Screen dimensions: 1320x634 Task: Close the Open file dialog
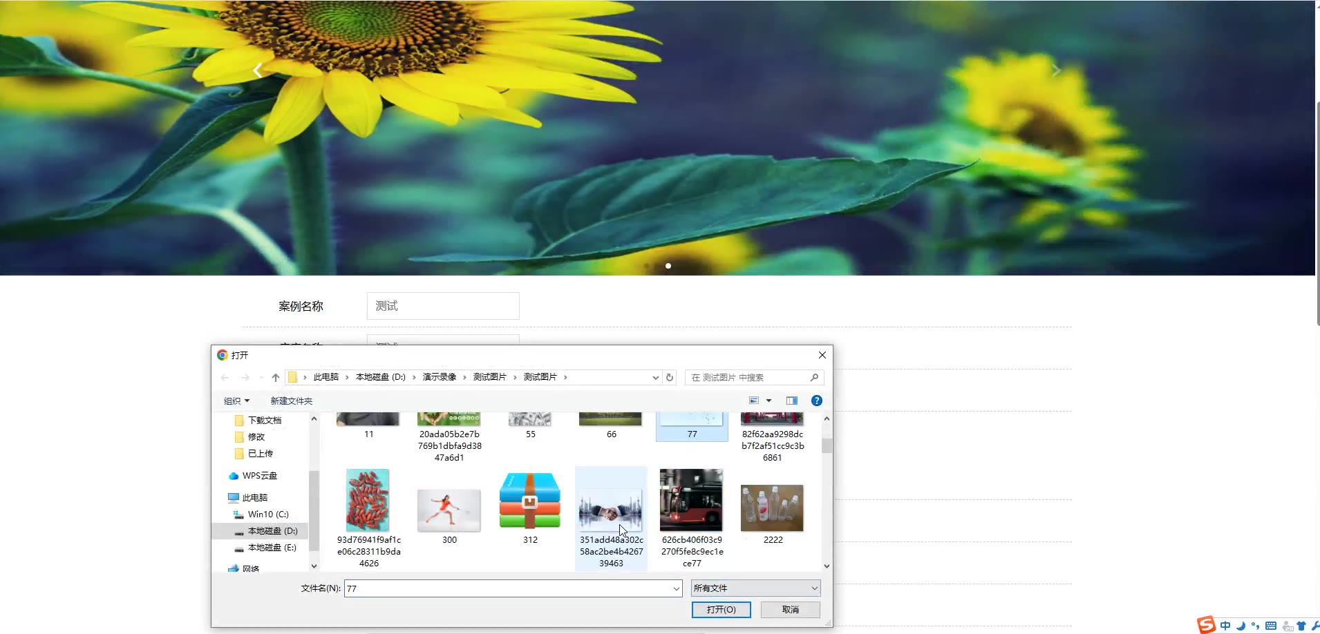tap(822, 355)
